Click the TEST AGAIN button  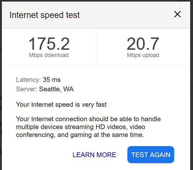151,155
